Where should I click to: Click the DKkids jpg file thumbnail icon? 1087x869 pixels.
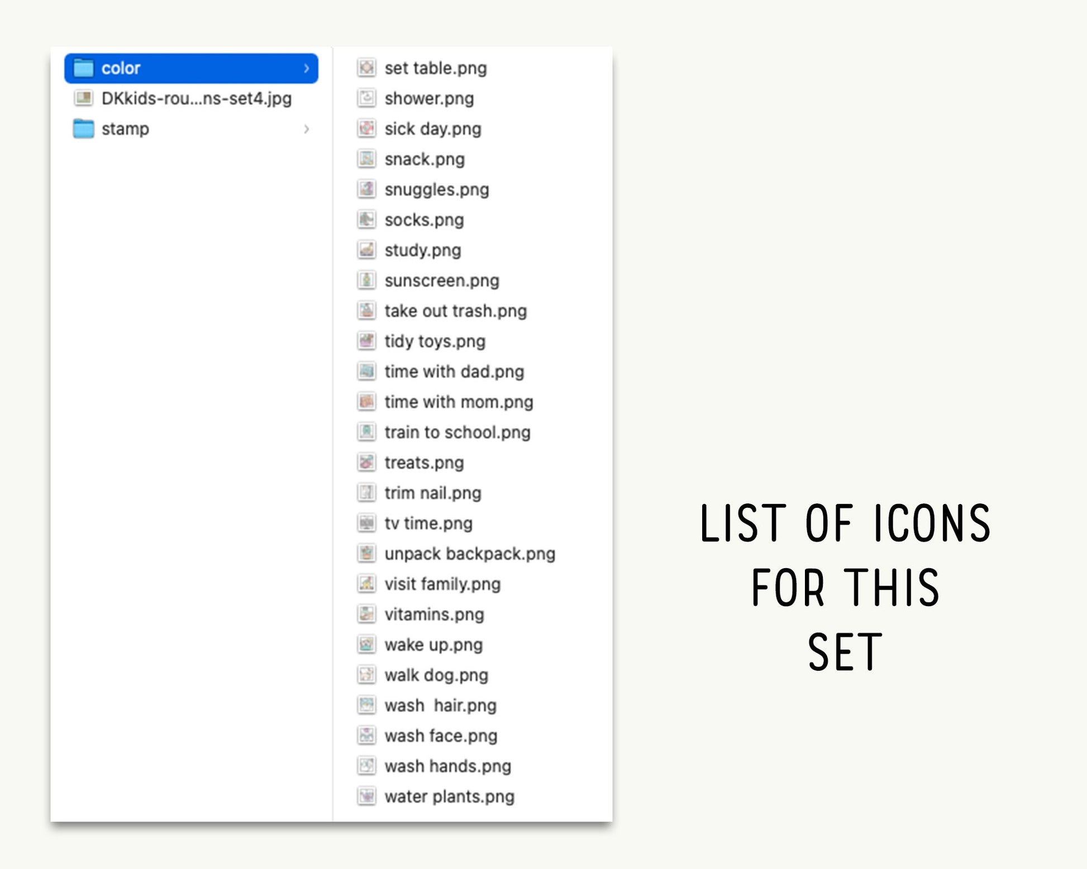84,98
